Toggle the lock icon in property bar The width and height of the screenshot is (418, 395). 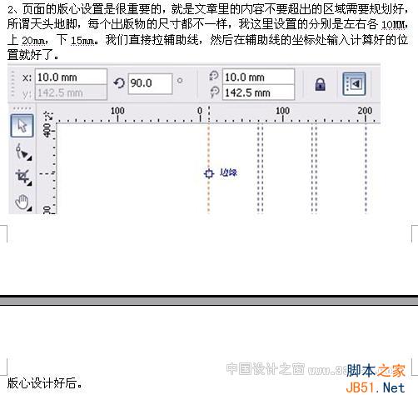(320, 84)
